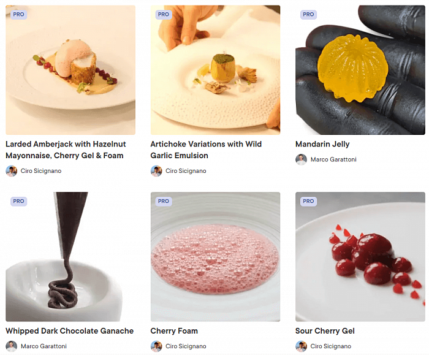429x355 pixels.
Task: Select the Sour Cherry Gel photo thumbnail
Action: [x=360, y=257]
